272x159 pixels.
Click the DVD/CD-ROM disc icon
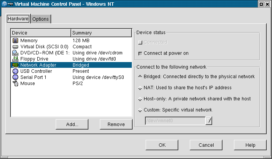[15, 53]
